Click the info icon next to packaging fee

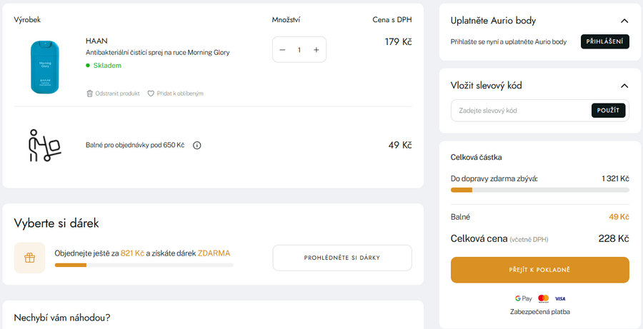197,146
